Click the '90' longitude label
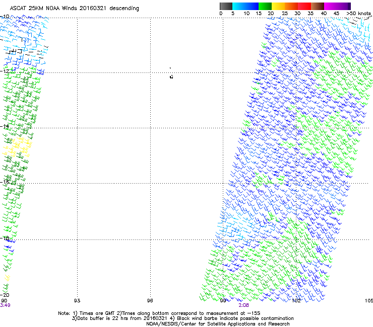 [x=4, y=301]
